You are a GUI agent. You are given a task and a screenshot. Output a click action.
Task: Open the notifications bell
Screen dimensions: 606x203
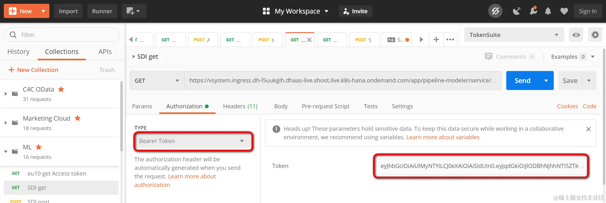click(548, 11)
